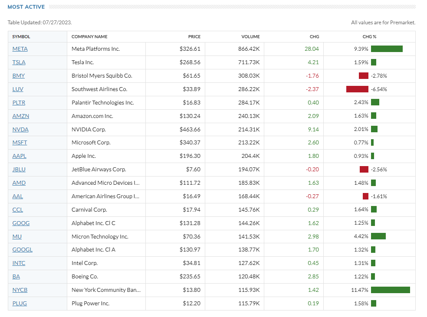Open the CCL symbol link
The height and width of the screenshot is (317, 427).
click(x=18, y=210)
